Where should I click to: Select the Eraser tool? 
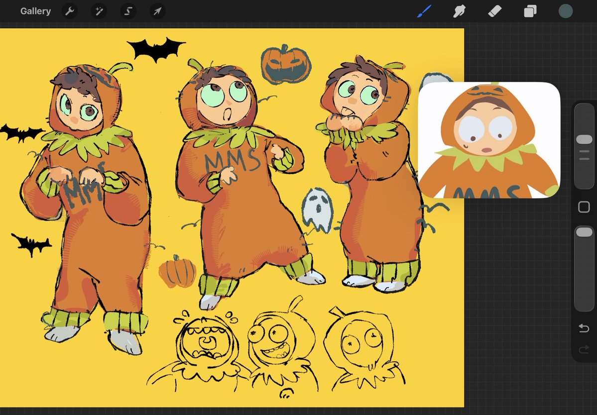[x=494, y=11]
